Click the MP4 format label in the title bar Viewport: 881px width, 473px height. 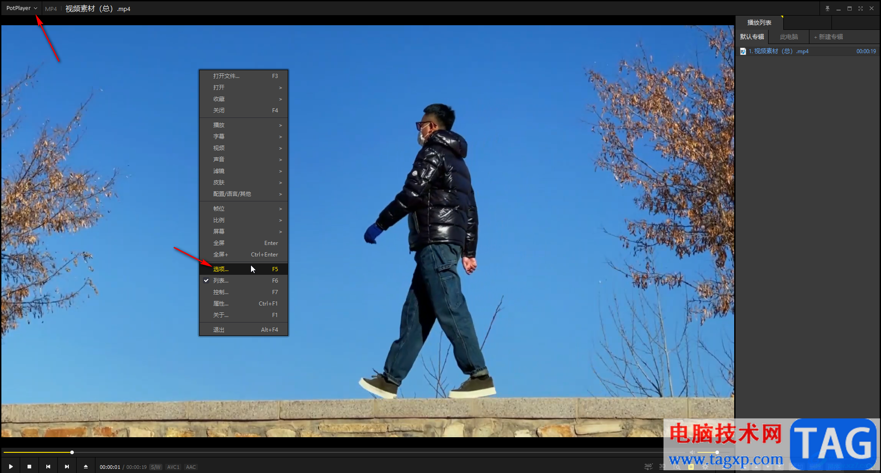[x=51, y=9]
